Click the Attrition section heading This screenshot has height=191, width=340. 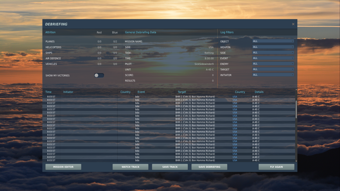pos(50,32)
